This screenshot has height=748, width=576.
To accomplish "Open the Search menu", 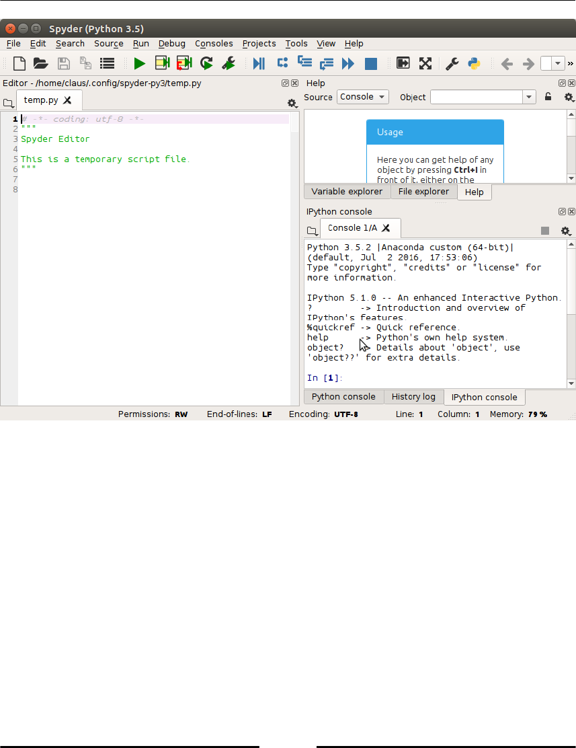I will tap(70, 44).
